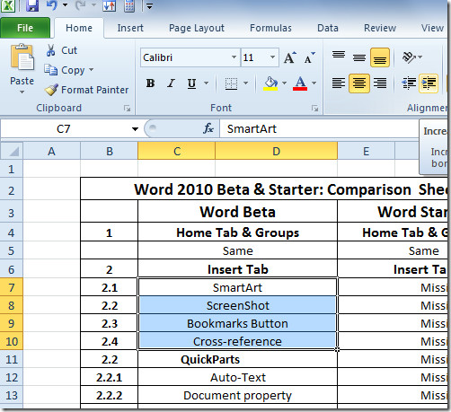This screenshot has width=451, height=412.
Task: Open Font dialog launcher
Action: 314,109
